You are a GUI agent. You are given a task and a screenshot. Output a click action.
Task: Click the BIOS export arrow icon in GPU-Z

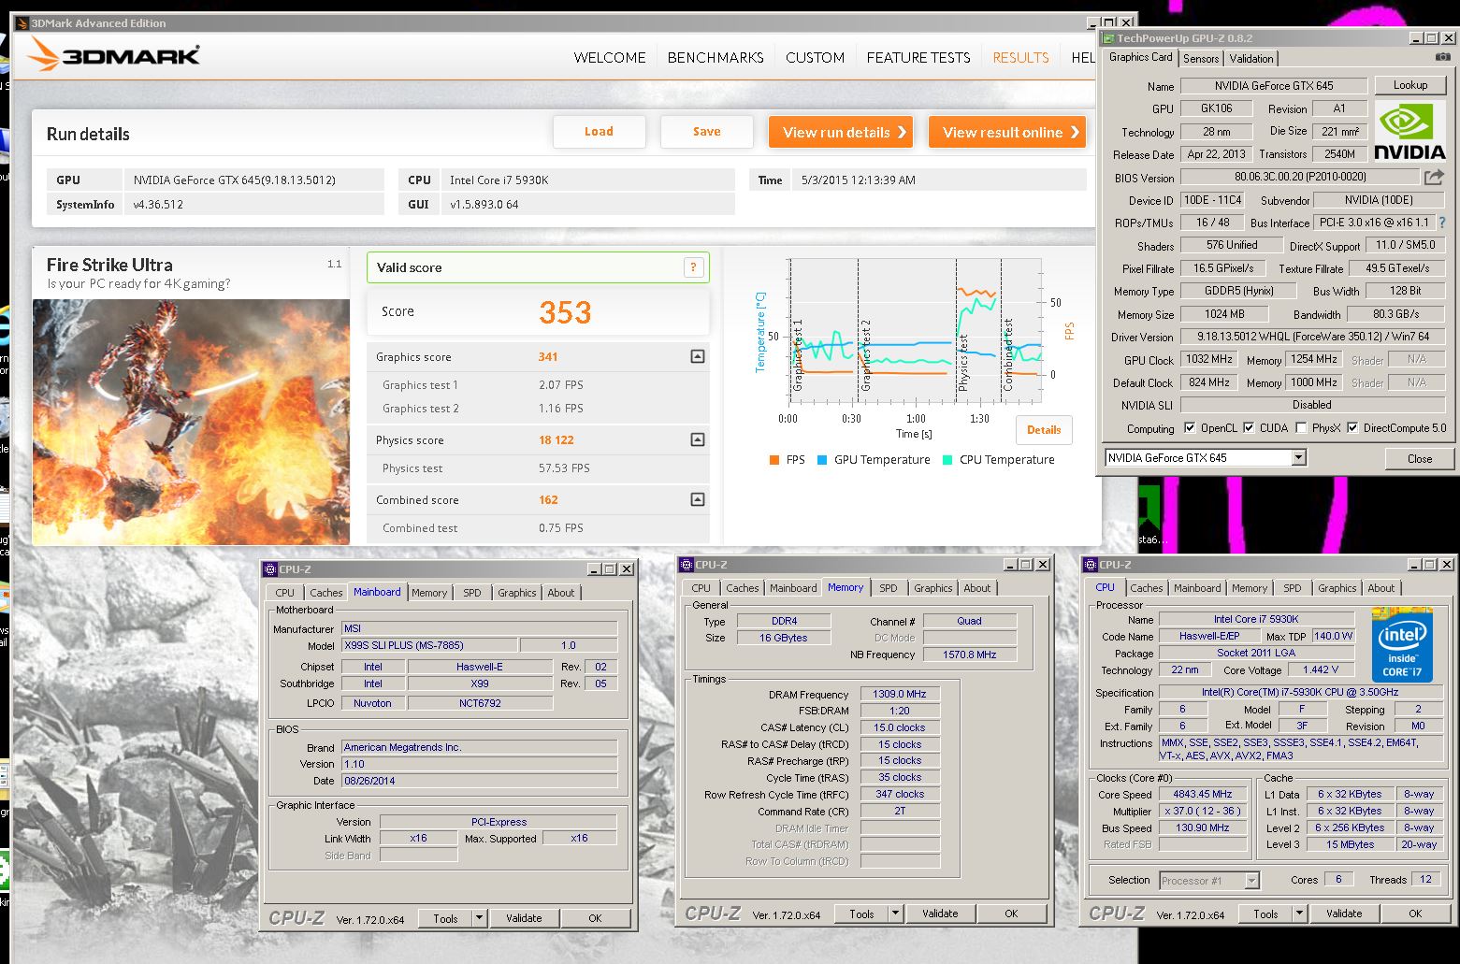tap(1434, 177)
